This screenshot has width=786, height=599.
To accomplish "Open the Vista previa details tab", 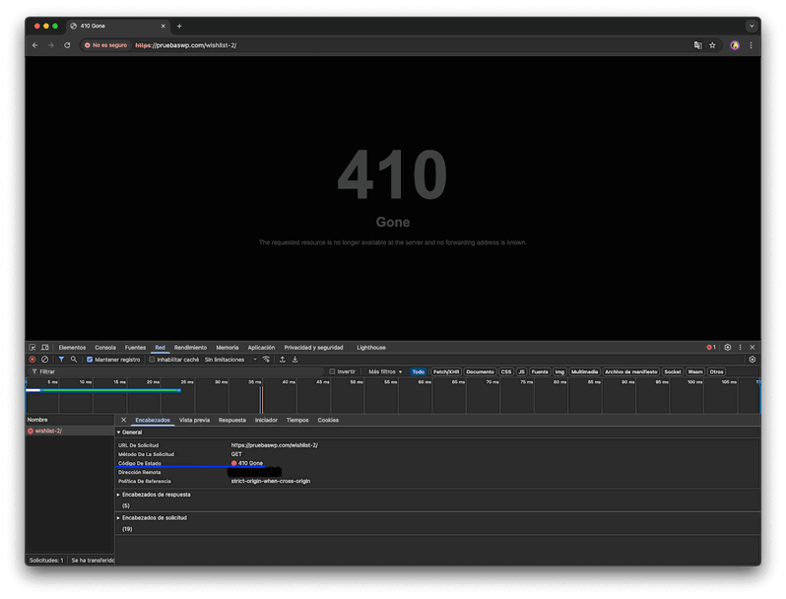I will point(194,420).
